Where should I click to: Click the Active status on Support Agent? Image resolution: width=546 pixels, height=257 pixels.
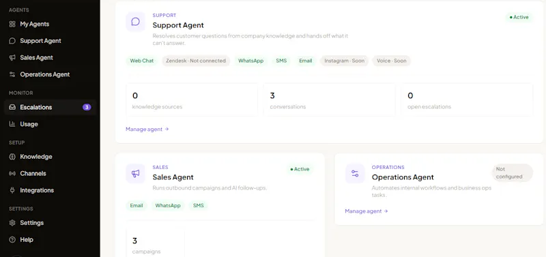click(519, 17)
